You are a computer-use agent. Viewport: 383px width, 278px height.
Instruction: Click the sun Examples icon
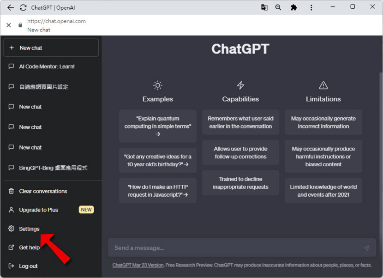[x=157, y=85]
